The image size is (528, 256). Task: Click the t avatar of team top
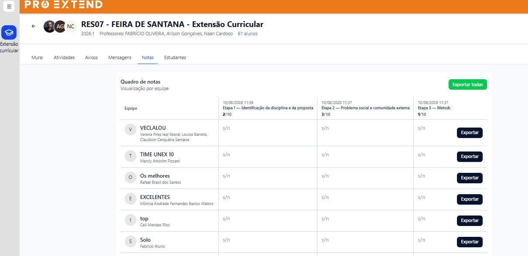[130, 220]
